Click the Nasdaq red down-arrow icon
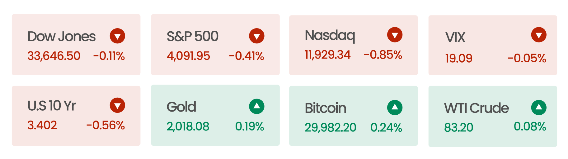Image resolution: width=568 pixels, height=159 pixels. (395, 35)
